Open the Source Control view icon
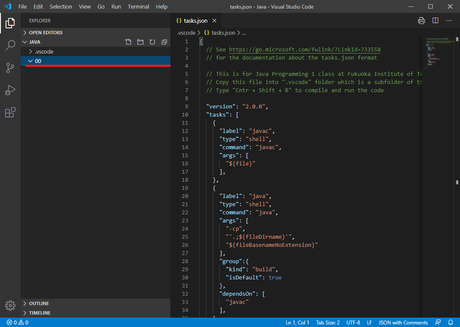Viewport: 460px width, 327px height. click(x=10, y=68)
